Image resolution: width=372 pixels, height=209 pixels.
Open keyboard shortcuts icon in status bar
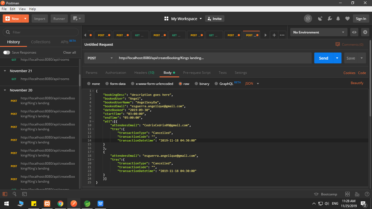click(x=357, y=194)
